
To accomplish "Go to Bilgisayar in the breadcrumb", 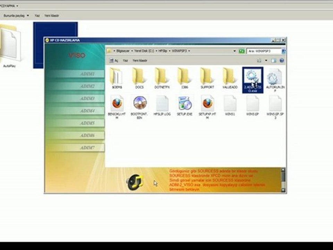I will click(123, 51).
